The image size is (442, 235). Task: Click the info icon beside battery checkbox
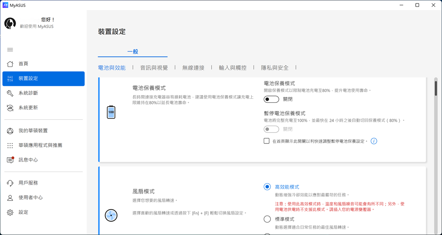[374, 141]
